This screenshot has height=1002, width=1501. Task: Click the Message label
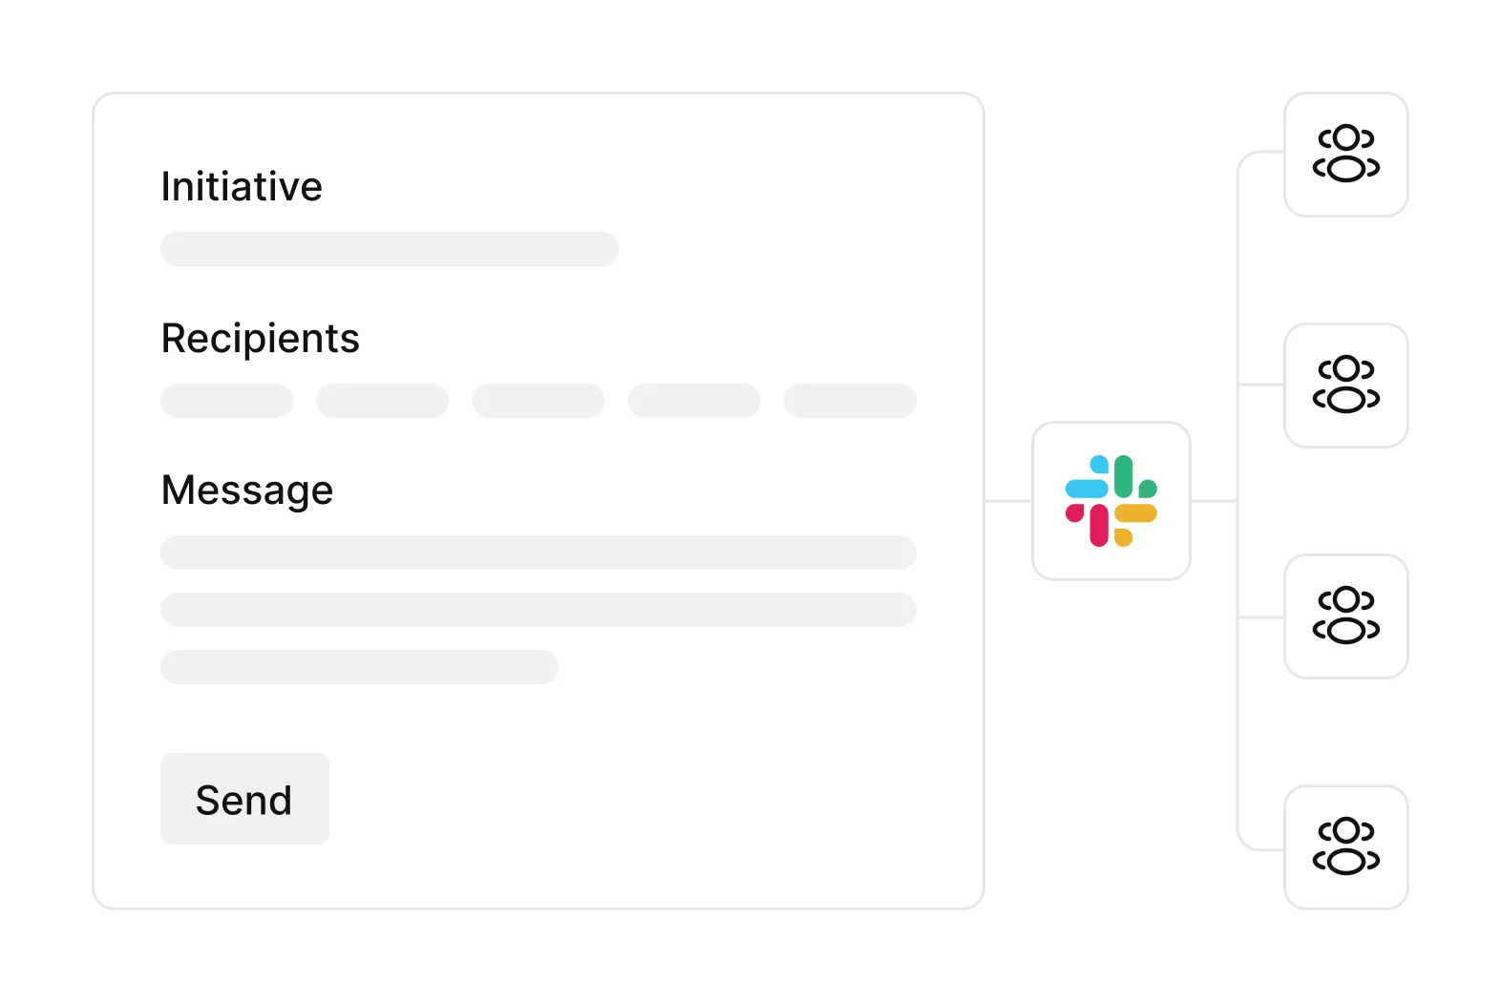pyautogui.click(x=247, y=491)
